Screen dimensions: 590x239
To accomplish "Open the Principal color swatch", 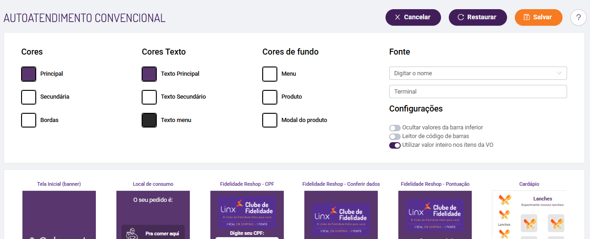I will pyautogui.click(x=29, y=74).
